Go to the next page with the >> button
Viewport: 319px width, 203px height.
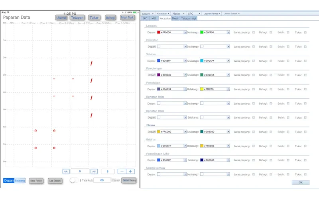[x=94, y=172]
